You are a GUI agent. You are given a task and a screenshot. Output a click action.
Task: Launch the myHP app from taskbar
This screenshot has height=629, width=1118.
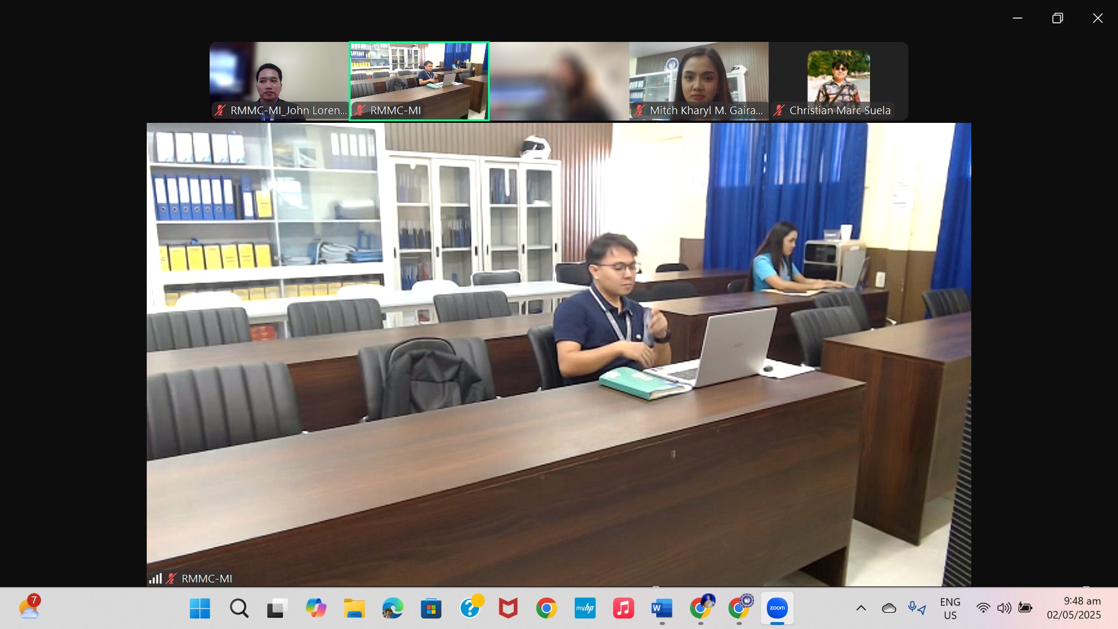585,609
